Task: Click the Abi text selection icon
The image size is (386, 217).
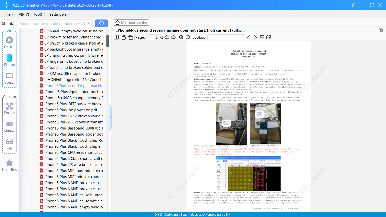Action: [262, 37]
